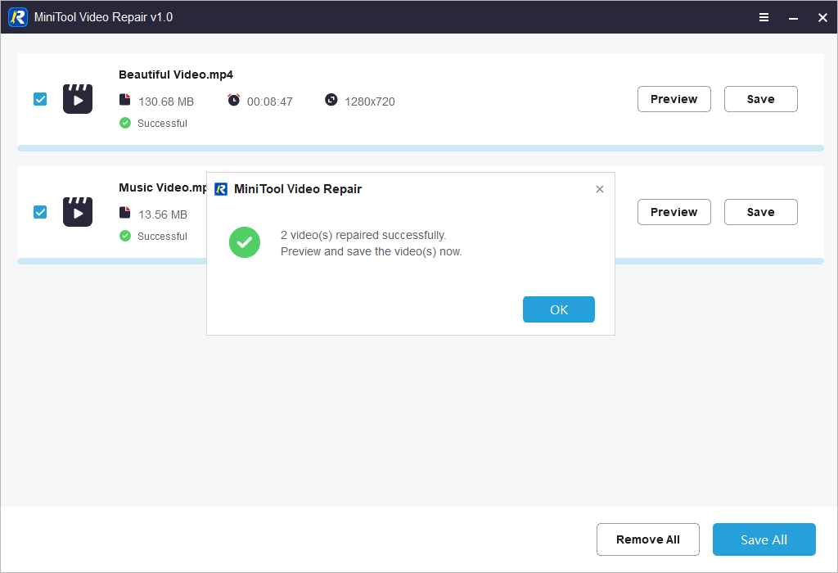Click Remove All button

[648, 539]
